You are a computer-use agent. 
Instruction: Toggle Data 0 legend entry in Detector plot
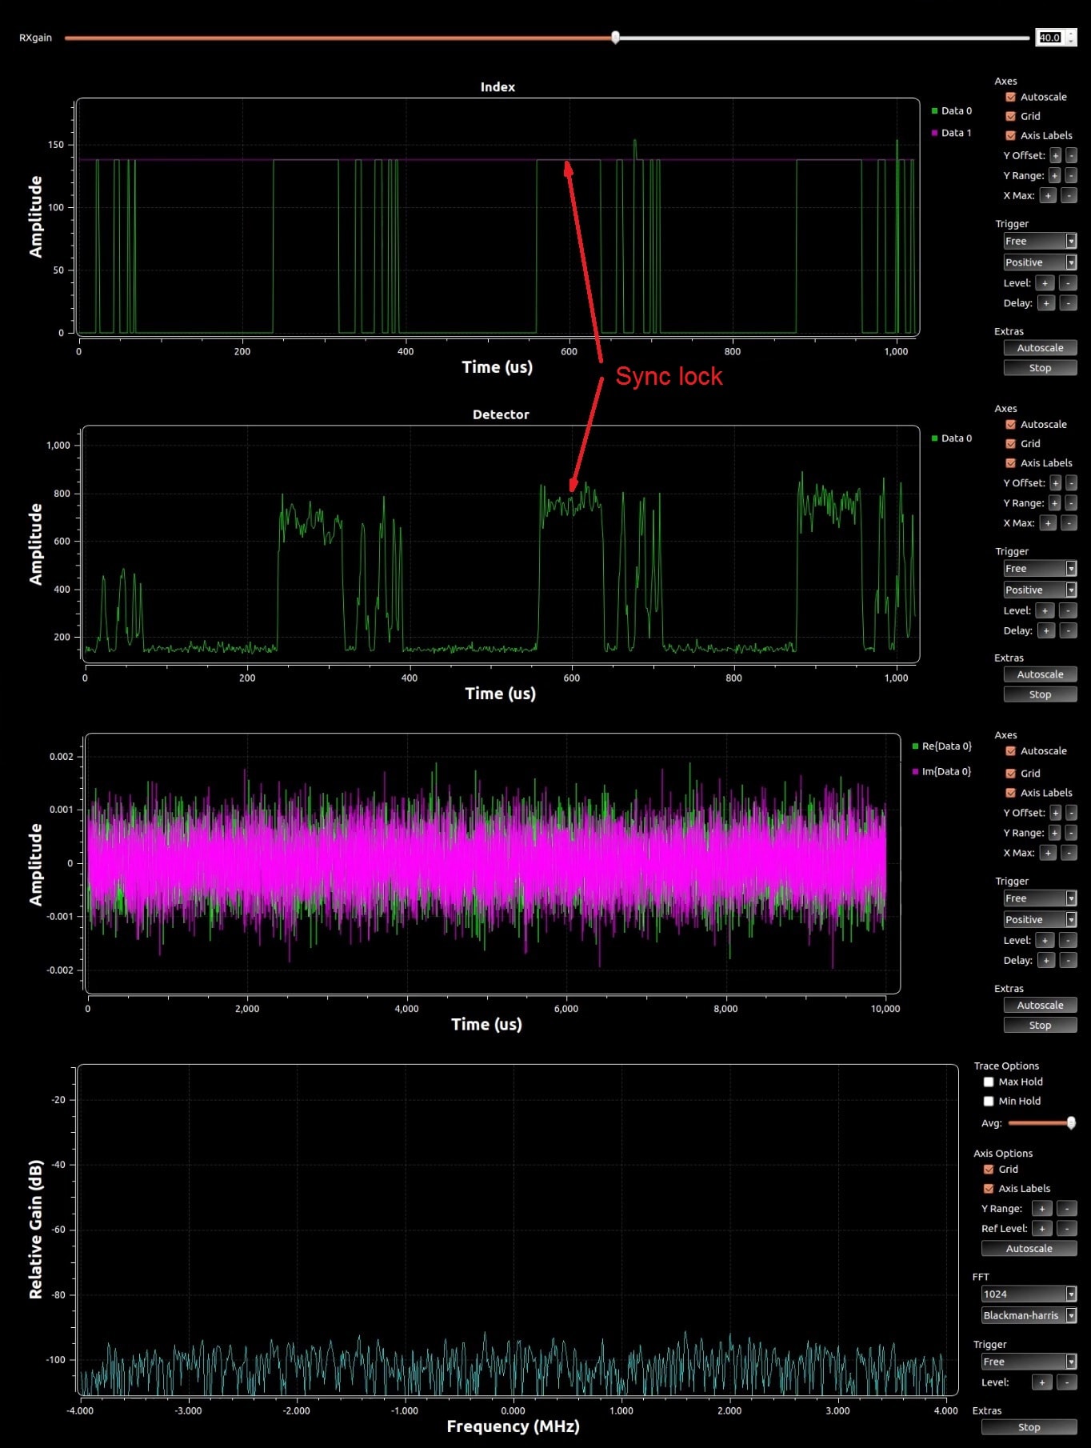[x=952, y=438]
